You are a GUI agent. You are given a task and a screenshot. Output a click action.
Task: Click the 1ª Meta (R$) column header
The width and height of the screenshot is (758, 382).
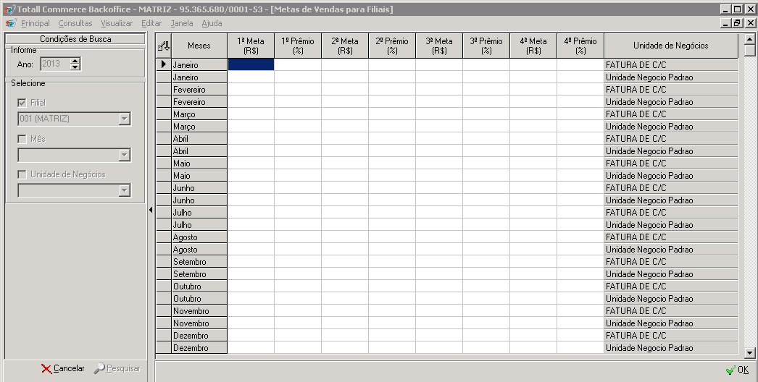[x=251, y=46]
